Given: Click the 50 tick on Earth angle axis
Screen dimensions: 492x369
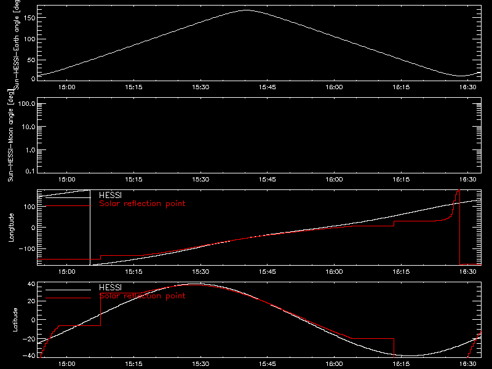Looking at the screenshot, I should [31, 60].
